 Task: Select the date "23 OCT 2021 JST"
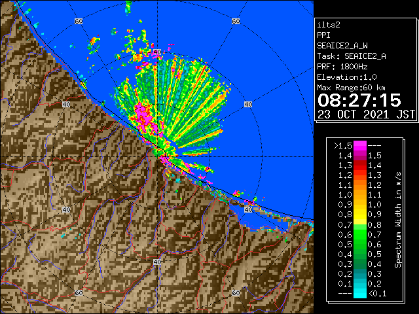pos(366,114)
